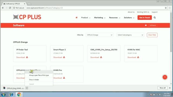This screenshot has width=173, height=97.
Task: Click the red scroll-to-top circle button
Action: (165, 77)
